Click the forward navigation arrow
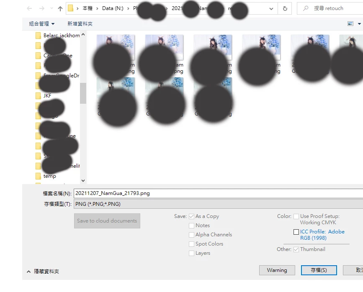Image resolution: width=363 pixels, height=292 pixels. (x=42, y=8)
